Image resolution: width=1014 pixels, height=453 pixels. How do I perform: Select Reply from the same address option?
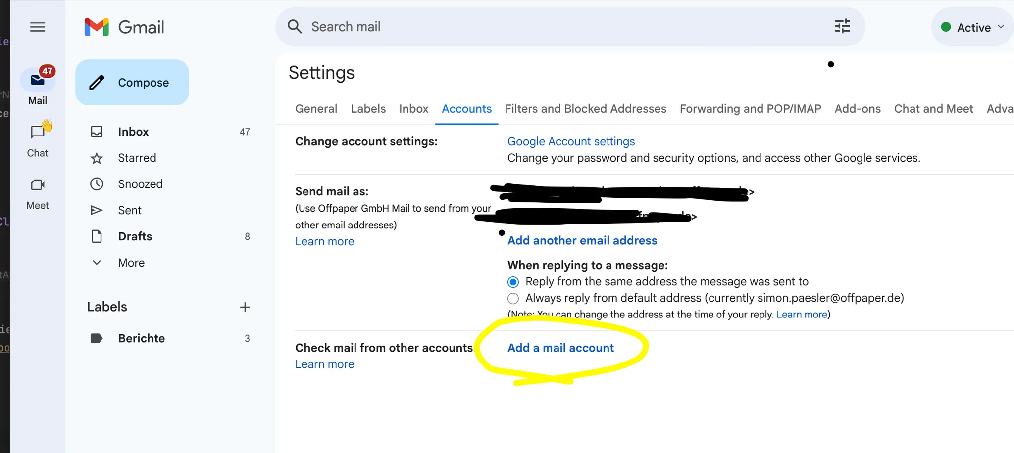tap(513, 282)
